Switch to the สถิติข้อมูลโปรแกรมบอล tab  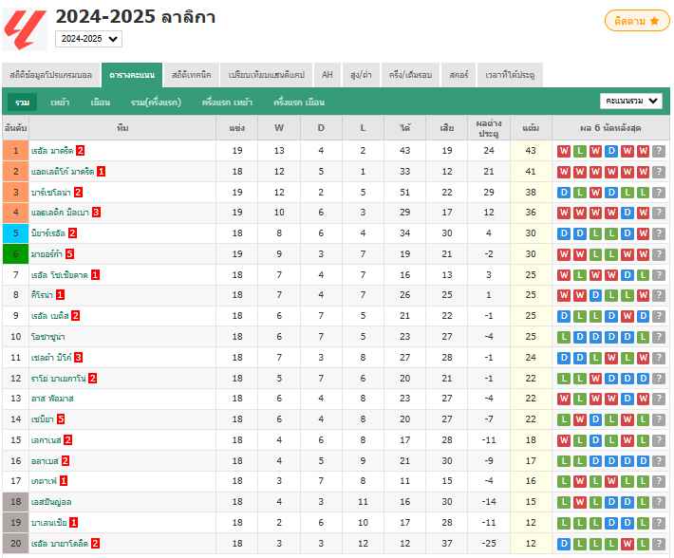pyautogui.click(x=50, y=75)
